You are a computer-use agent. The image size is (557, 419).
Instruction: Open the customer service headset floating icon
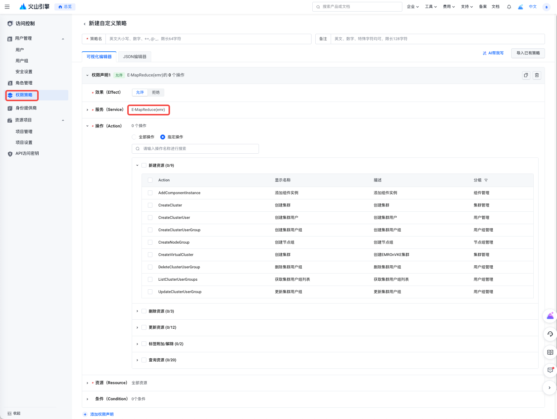click(x=550, y=334)
